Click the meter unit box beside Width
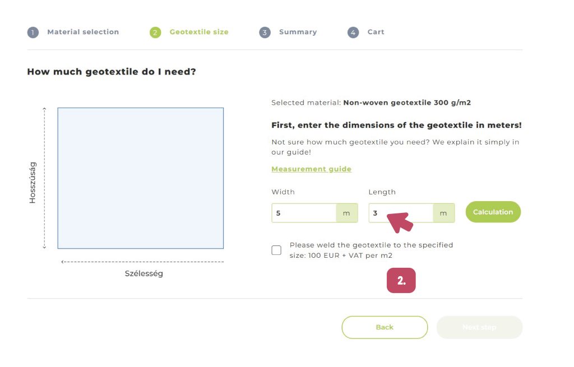Image resolution: width=574 pixels, height=367 pixels. point(346,213)
